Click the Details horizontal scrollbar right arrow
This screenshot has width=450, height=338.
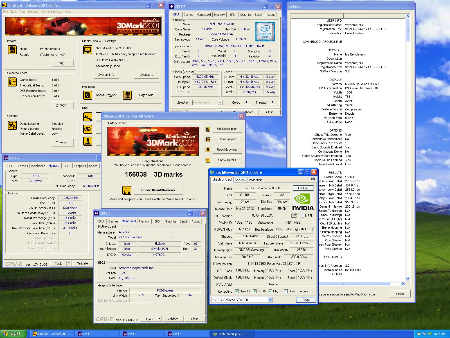pyautogui.click(x=403, y=284)
